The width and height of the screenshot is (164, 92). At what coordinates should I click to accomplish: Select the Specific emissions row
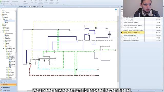click(141, 22)
